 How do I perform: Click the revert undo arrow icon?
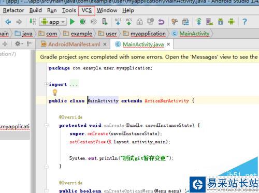(x=161, y=22)
